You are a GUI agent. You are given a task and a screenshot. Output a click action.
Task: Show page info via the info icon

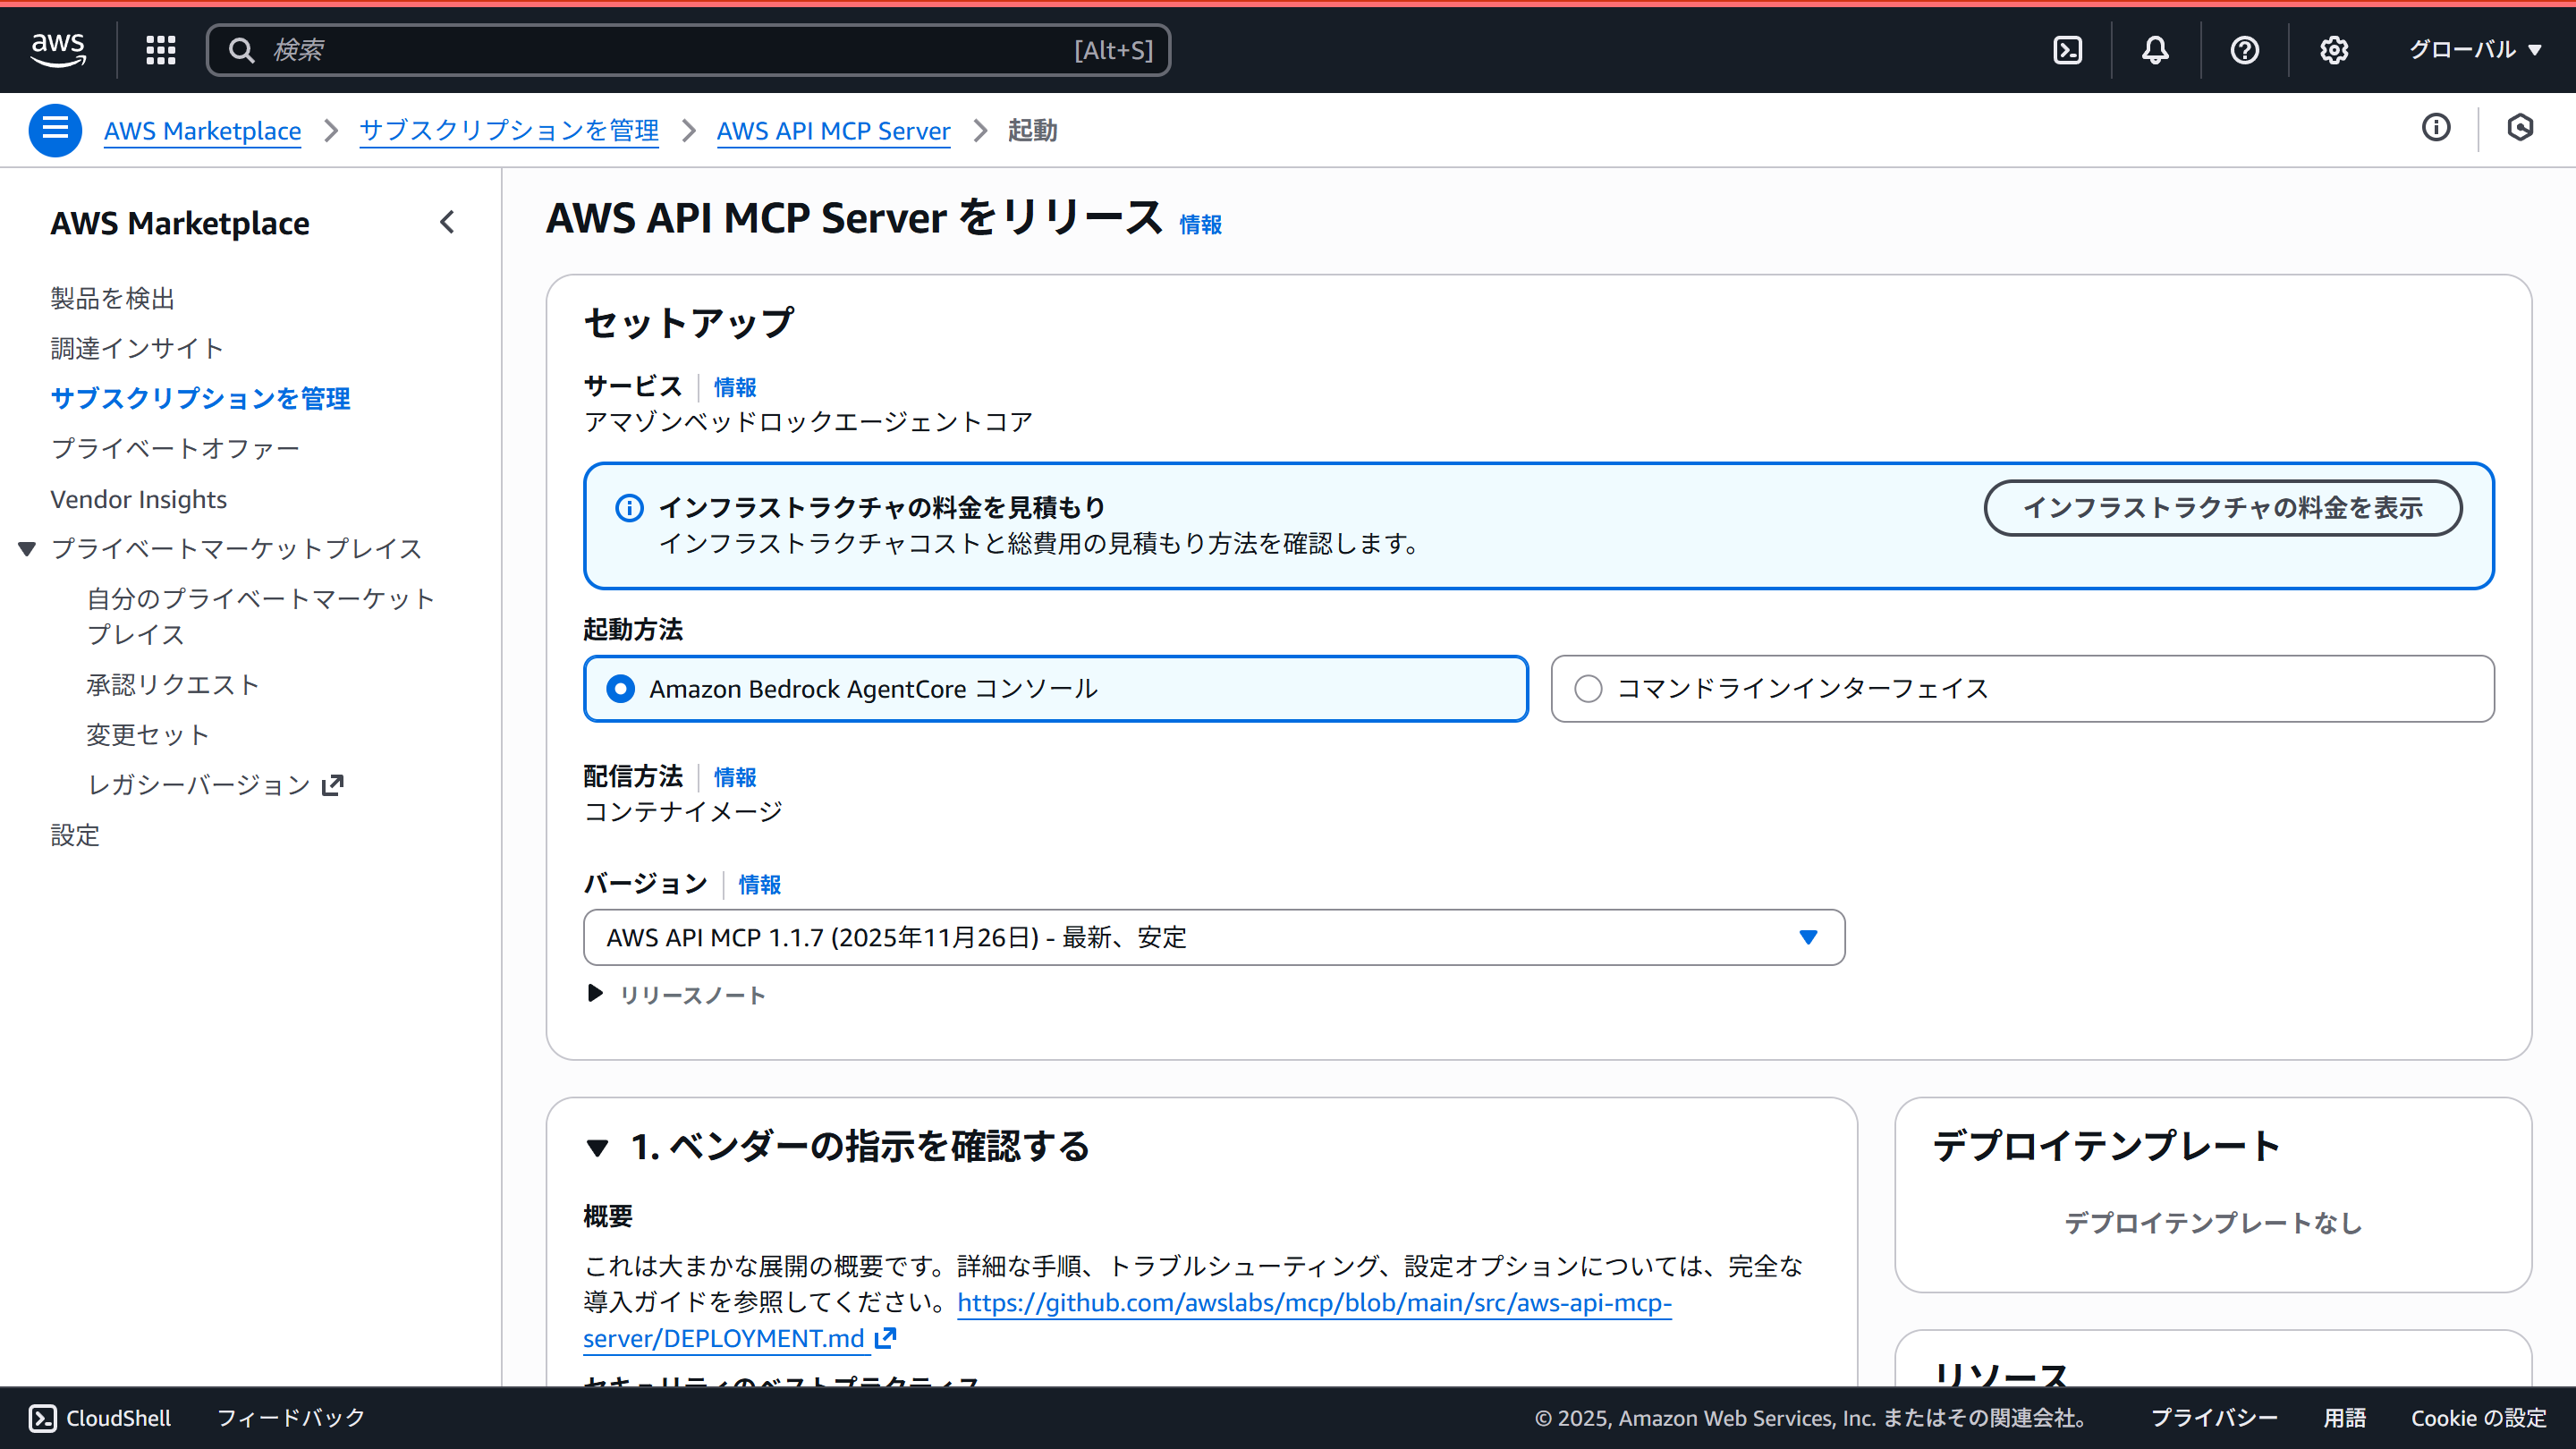click(2437, 127)
